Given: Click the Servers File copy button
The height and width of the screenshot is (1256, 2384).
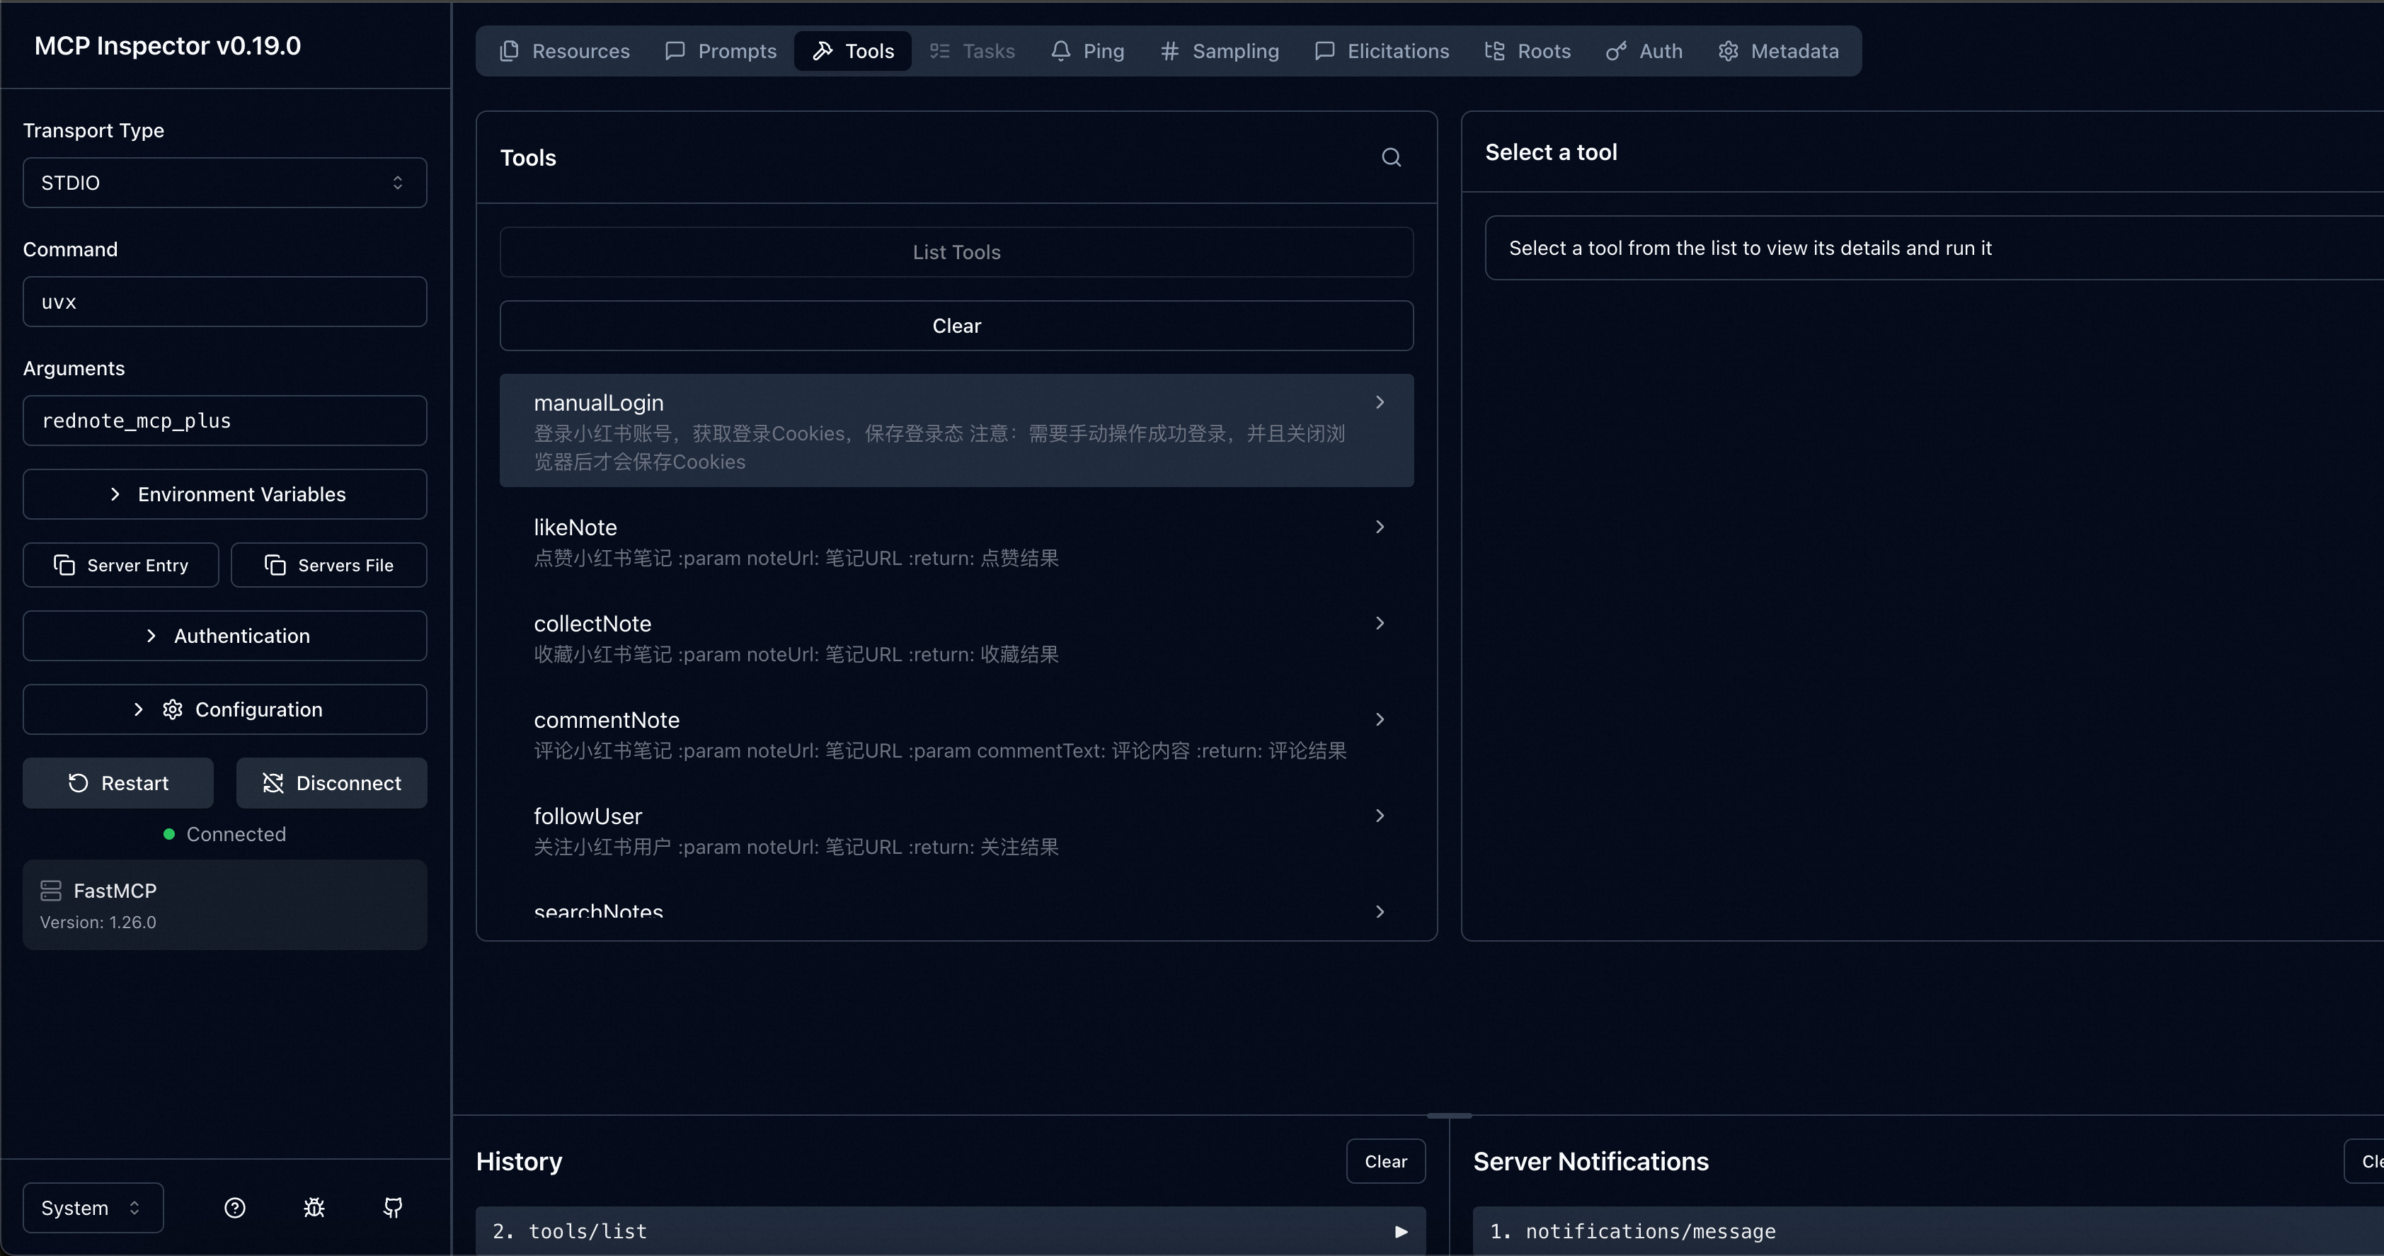Looking at the screenshot, I should [328, 564].
